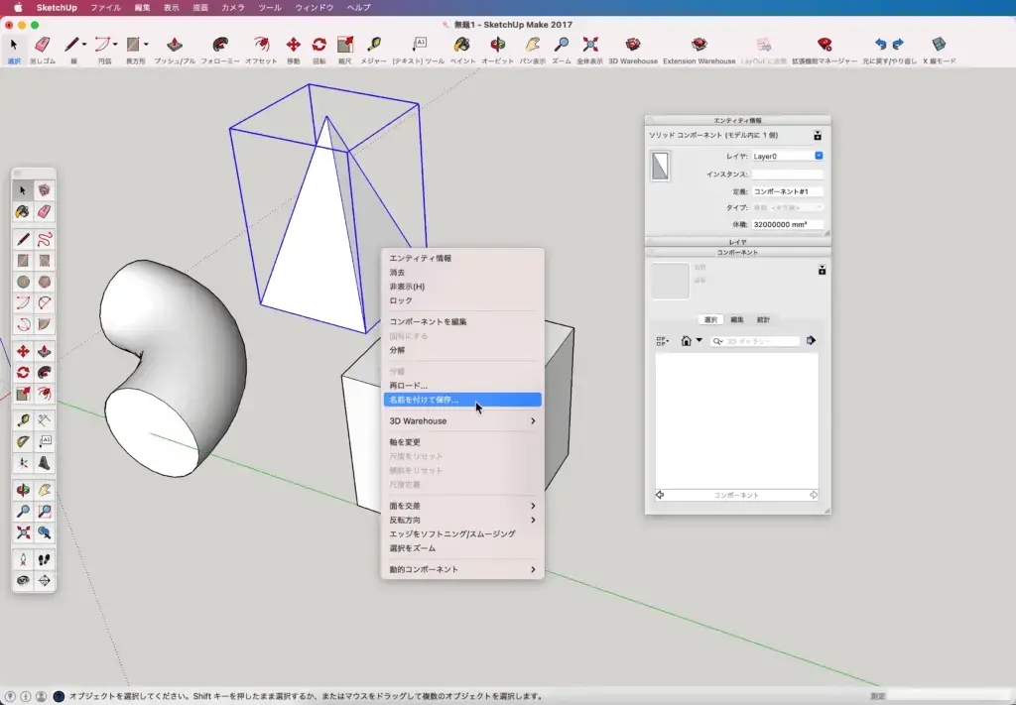Click the undo arrow in 元に戻す/やり直し
The image size is (1016, 705).
point(880,44)
